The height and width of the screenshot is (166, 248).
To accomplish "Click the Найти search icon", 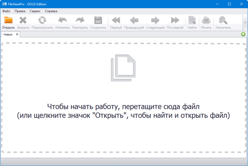I will [x=192, y=20].
